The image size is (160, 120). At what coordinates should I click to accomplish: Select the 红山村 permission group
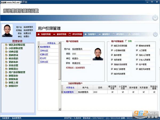pyautogui.click(x=49, y=58)
